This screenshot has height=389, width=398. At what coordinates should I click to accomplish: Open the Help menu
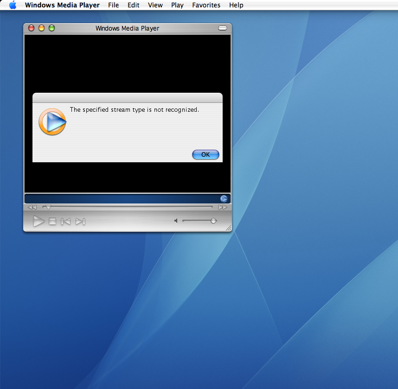(236, 5)
